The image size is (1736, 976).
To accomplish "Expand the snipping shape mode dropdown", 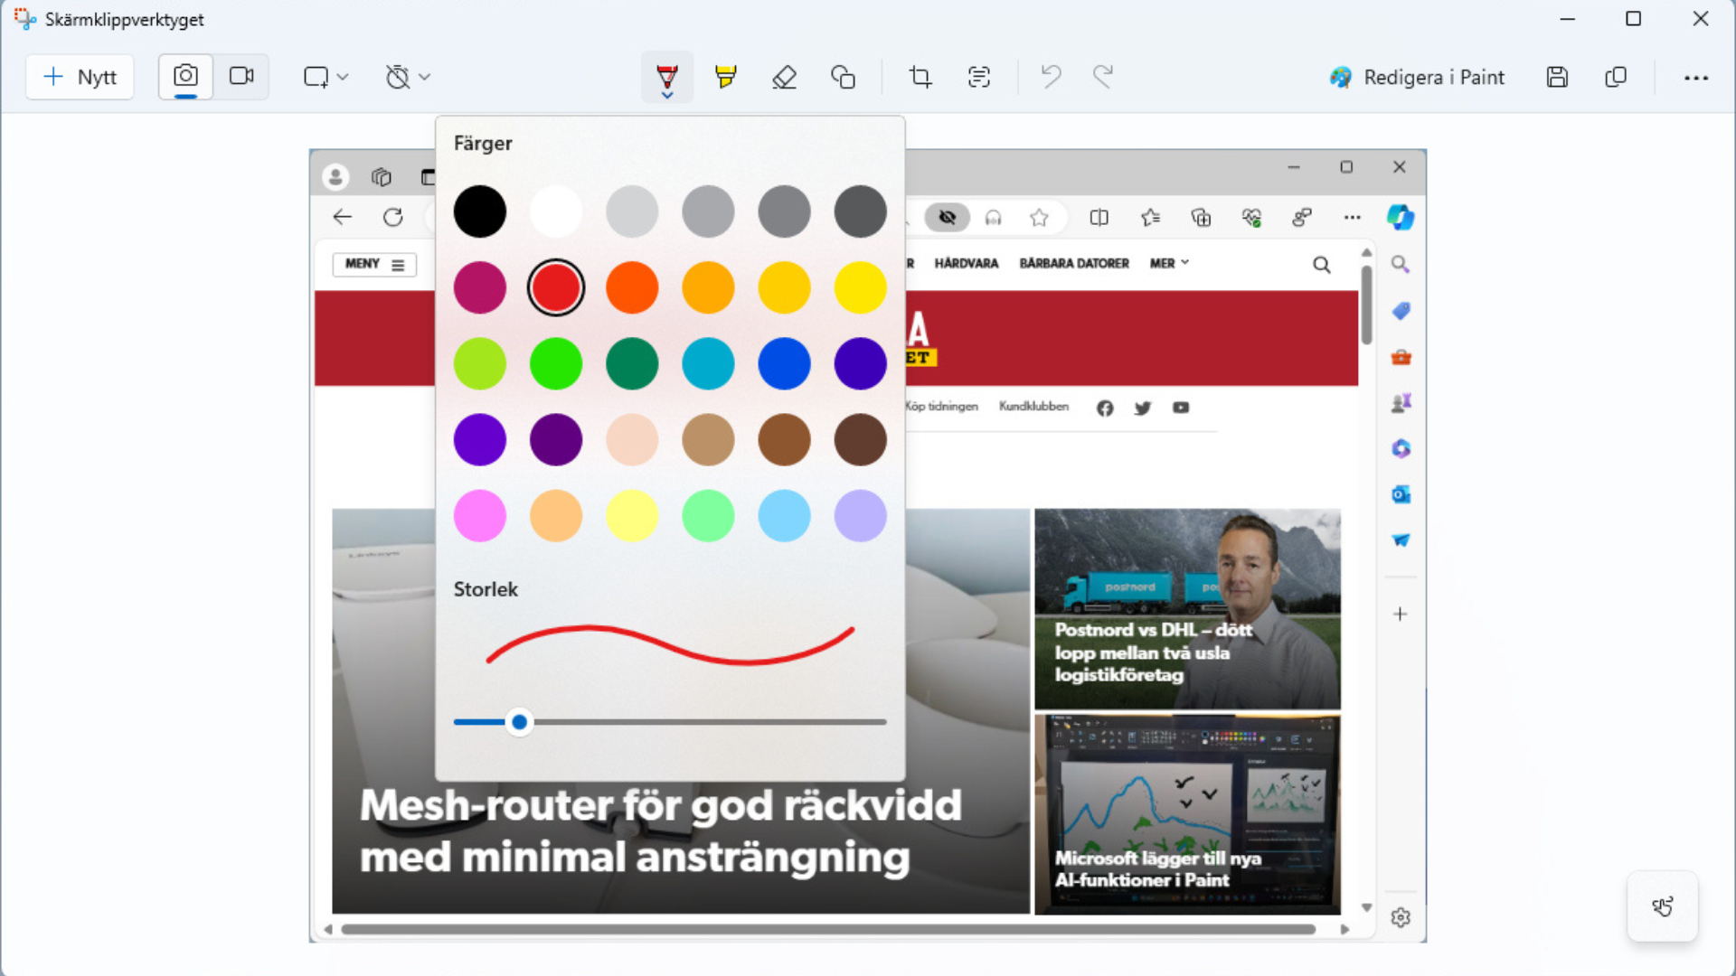I will click(325, 77).
